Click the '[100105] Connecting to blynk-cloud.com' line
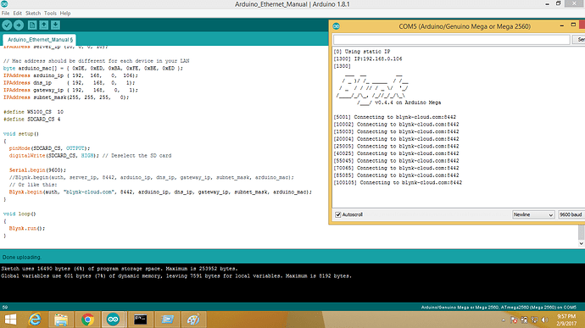The height and width of the screenshot is (328, 585). (x=398, y=183)
